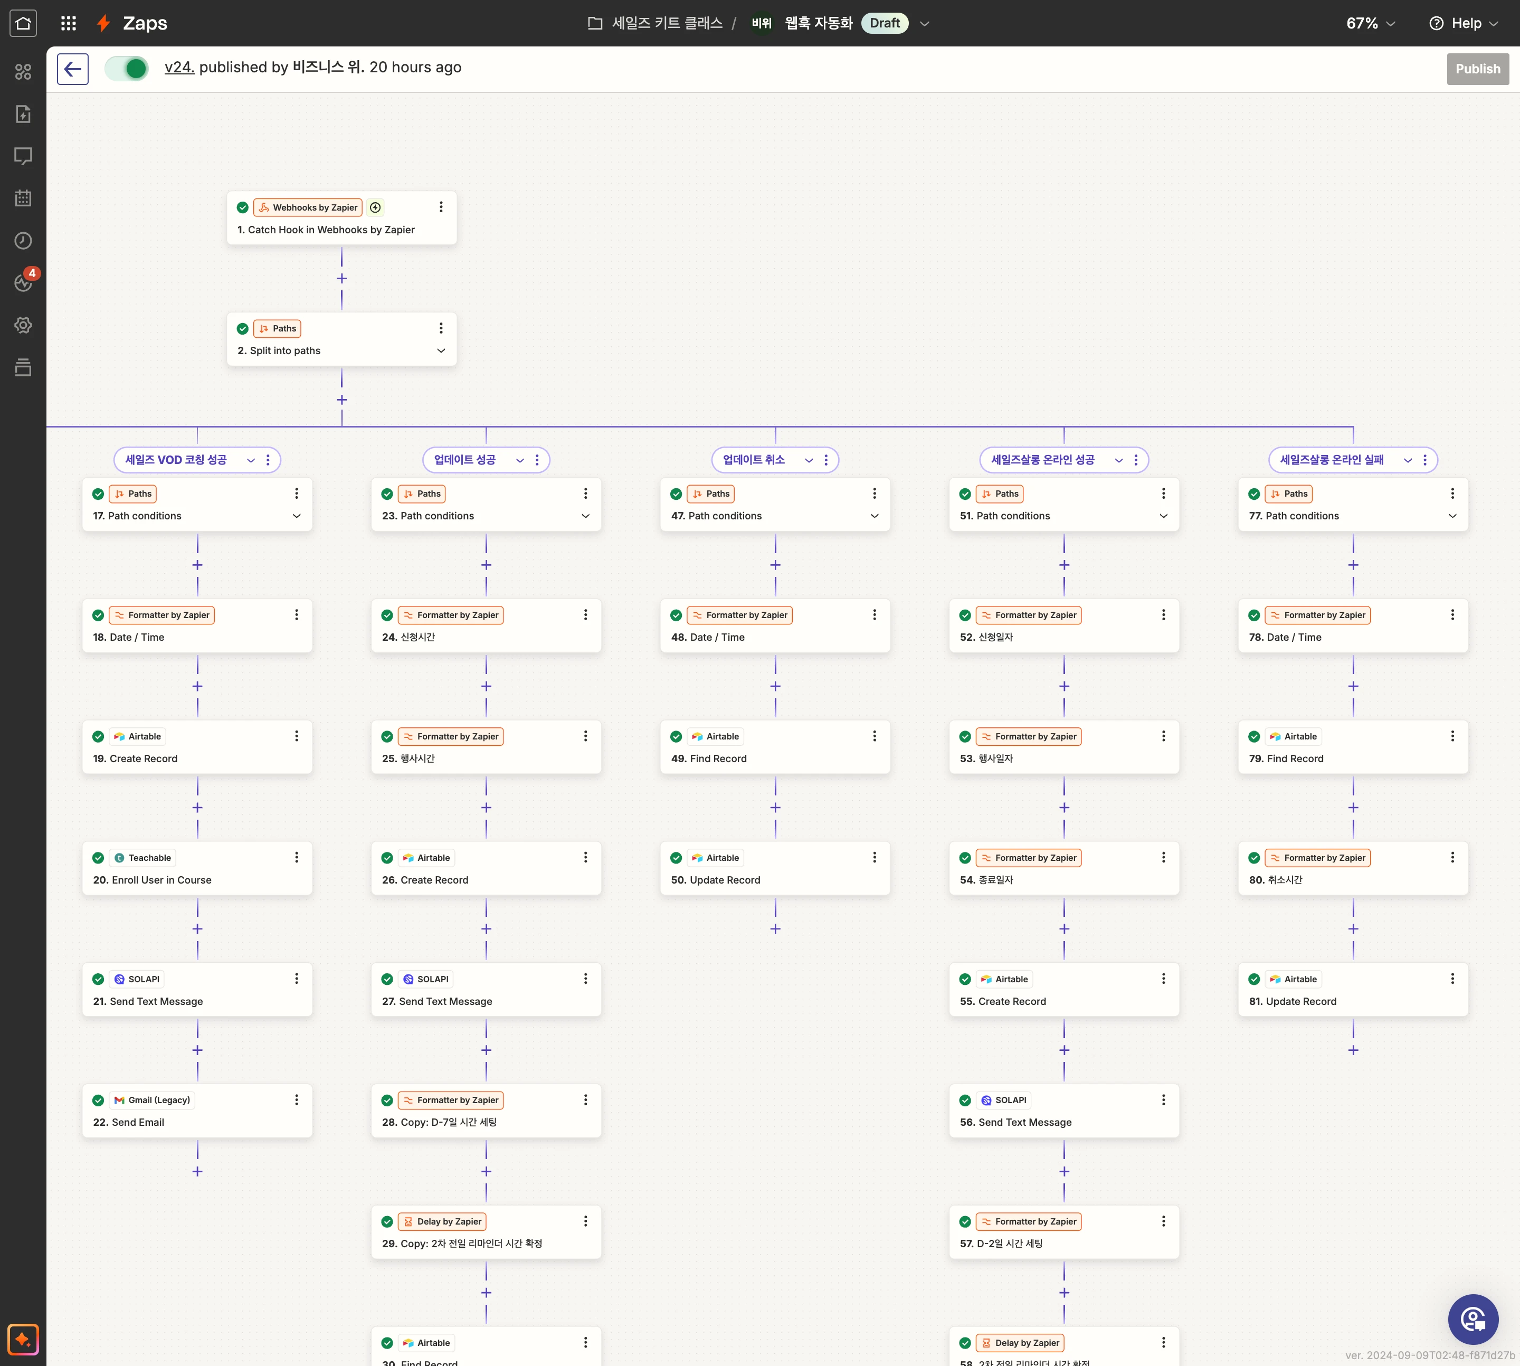Open the status icon with badge 4
This screenshot has width=1520, height=1366.
[23, 282]
